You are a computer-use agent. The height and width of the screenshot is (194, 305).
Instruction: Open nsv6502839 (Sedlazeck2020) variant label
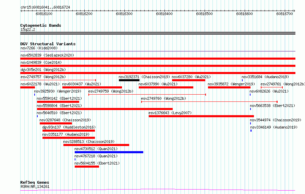[x=47, y=55]
